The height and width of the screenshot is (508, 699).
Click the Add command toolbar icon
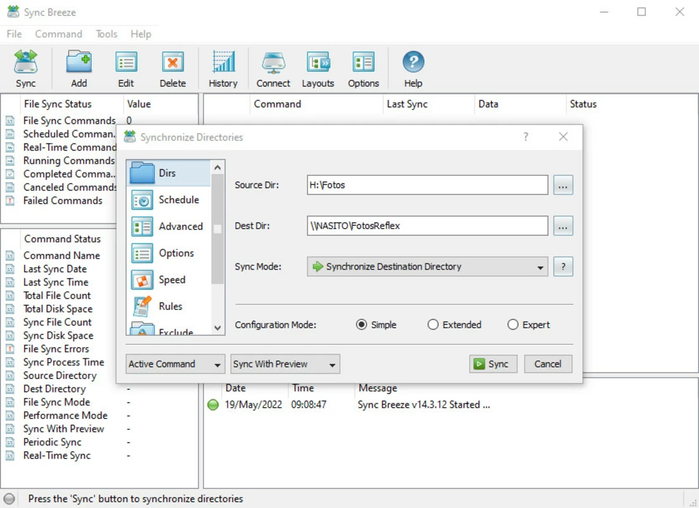coord(79,62)
